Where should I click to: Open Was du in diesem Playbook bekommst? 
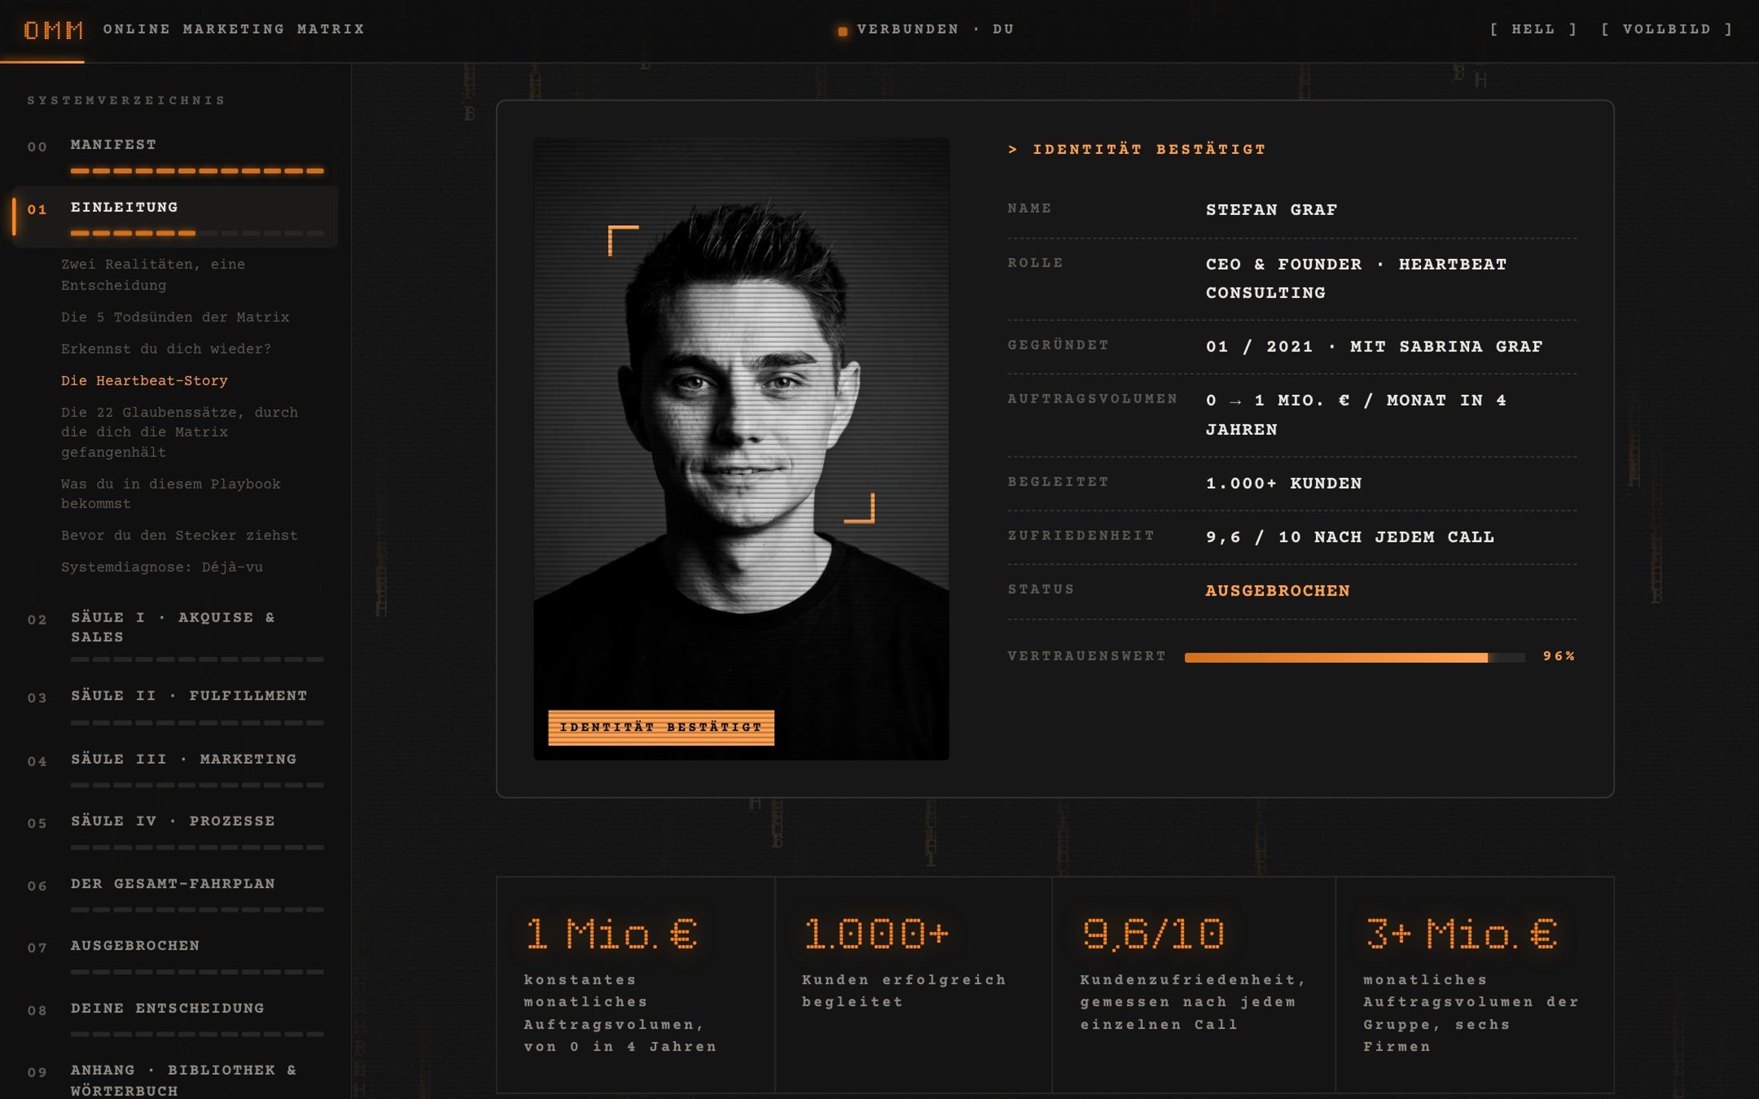pos(171,495)
